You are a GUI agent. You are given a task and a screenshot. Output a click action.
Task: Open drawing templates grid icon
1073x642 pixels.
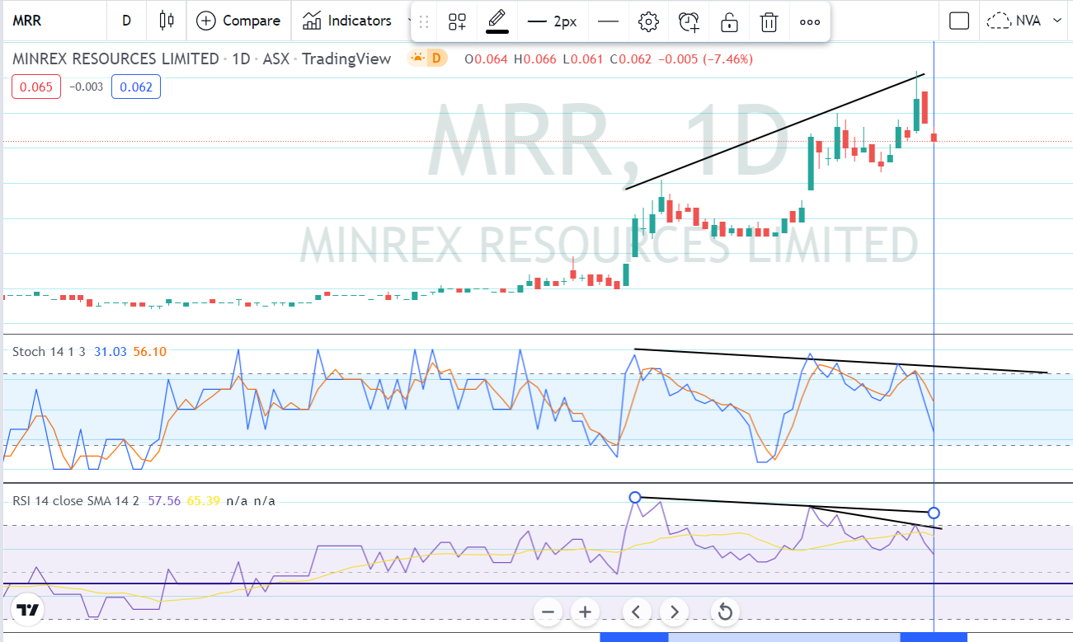(x=457, y=22)
